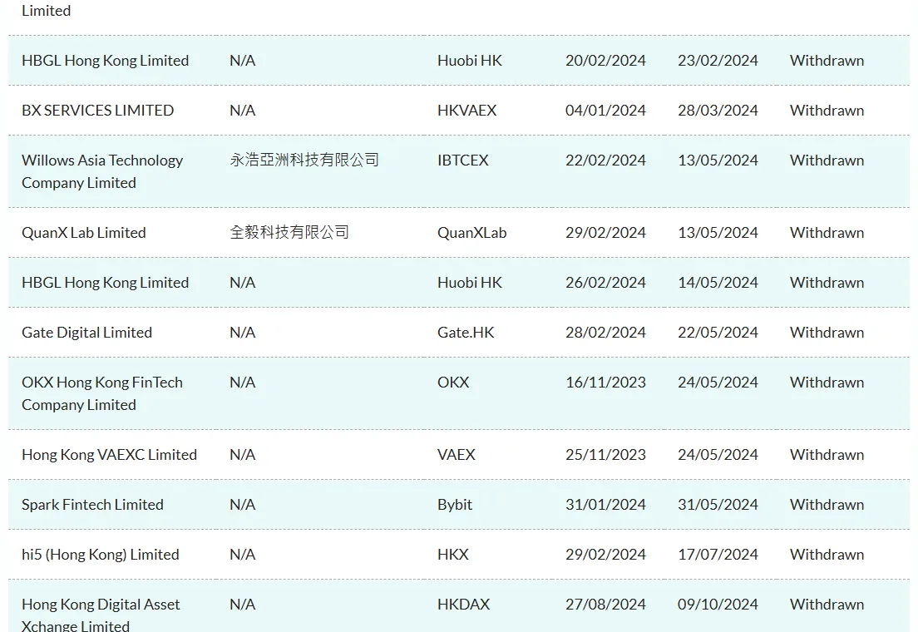Select Withdrawn status in the BX SERVICES row
Screen dimensions: 918x632
click(x=827, y=110)
